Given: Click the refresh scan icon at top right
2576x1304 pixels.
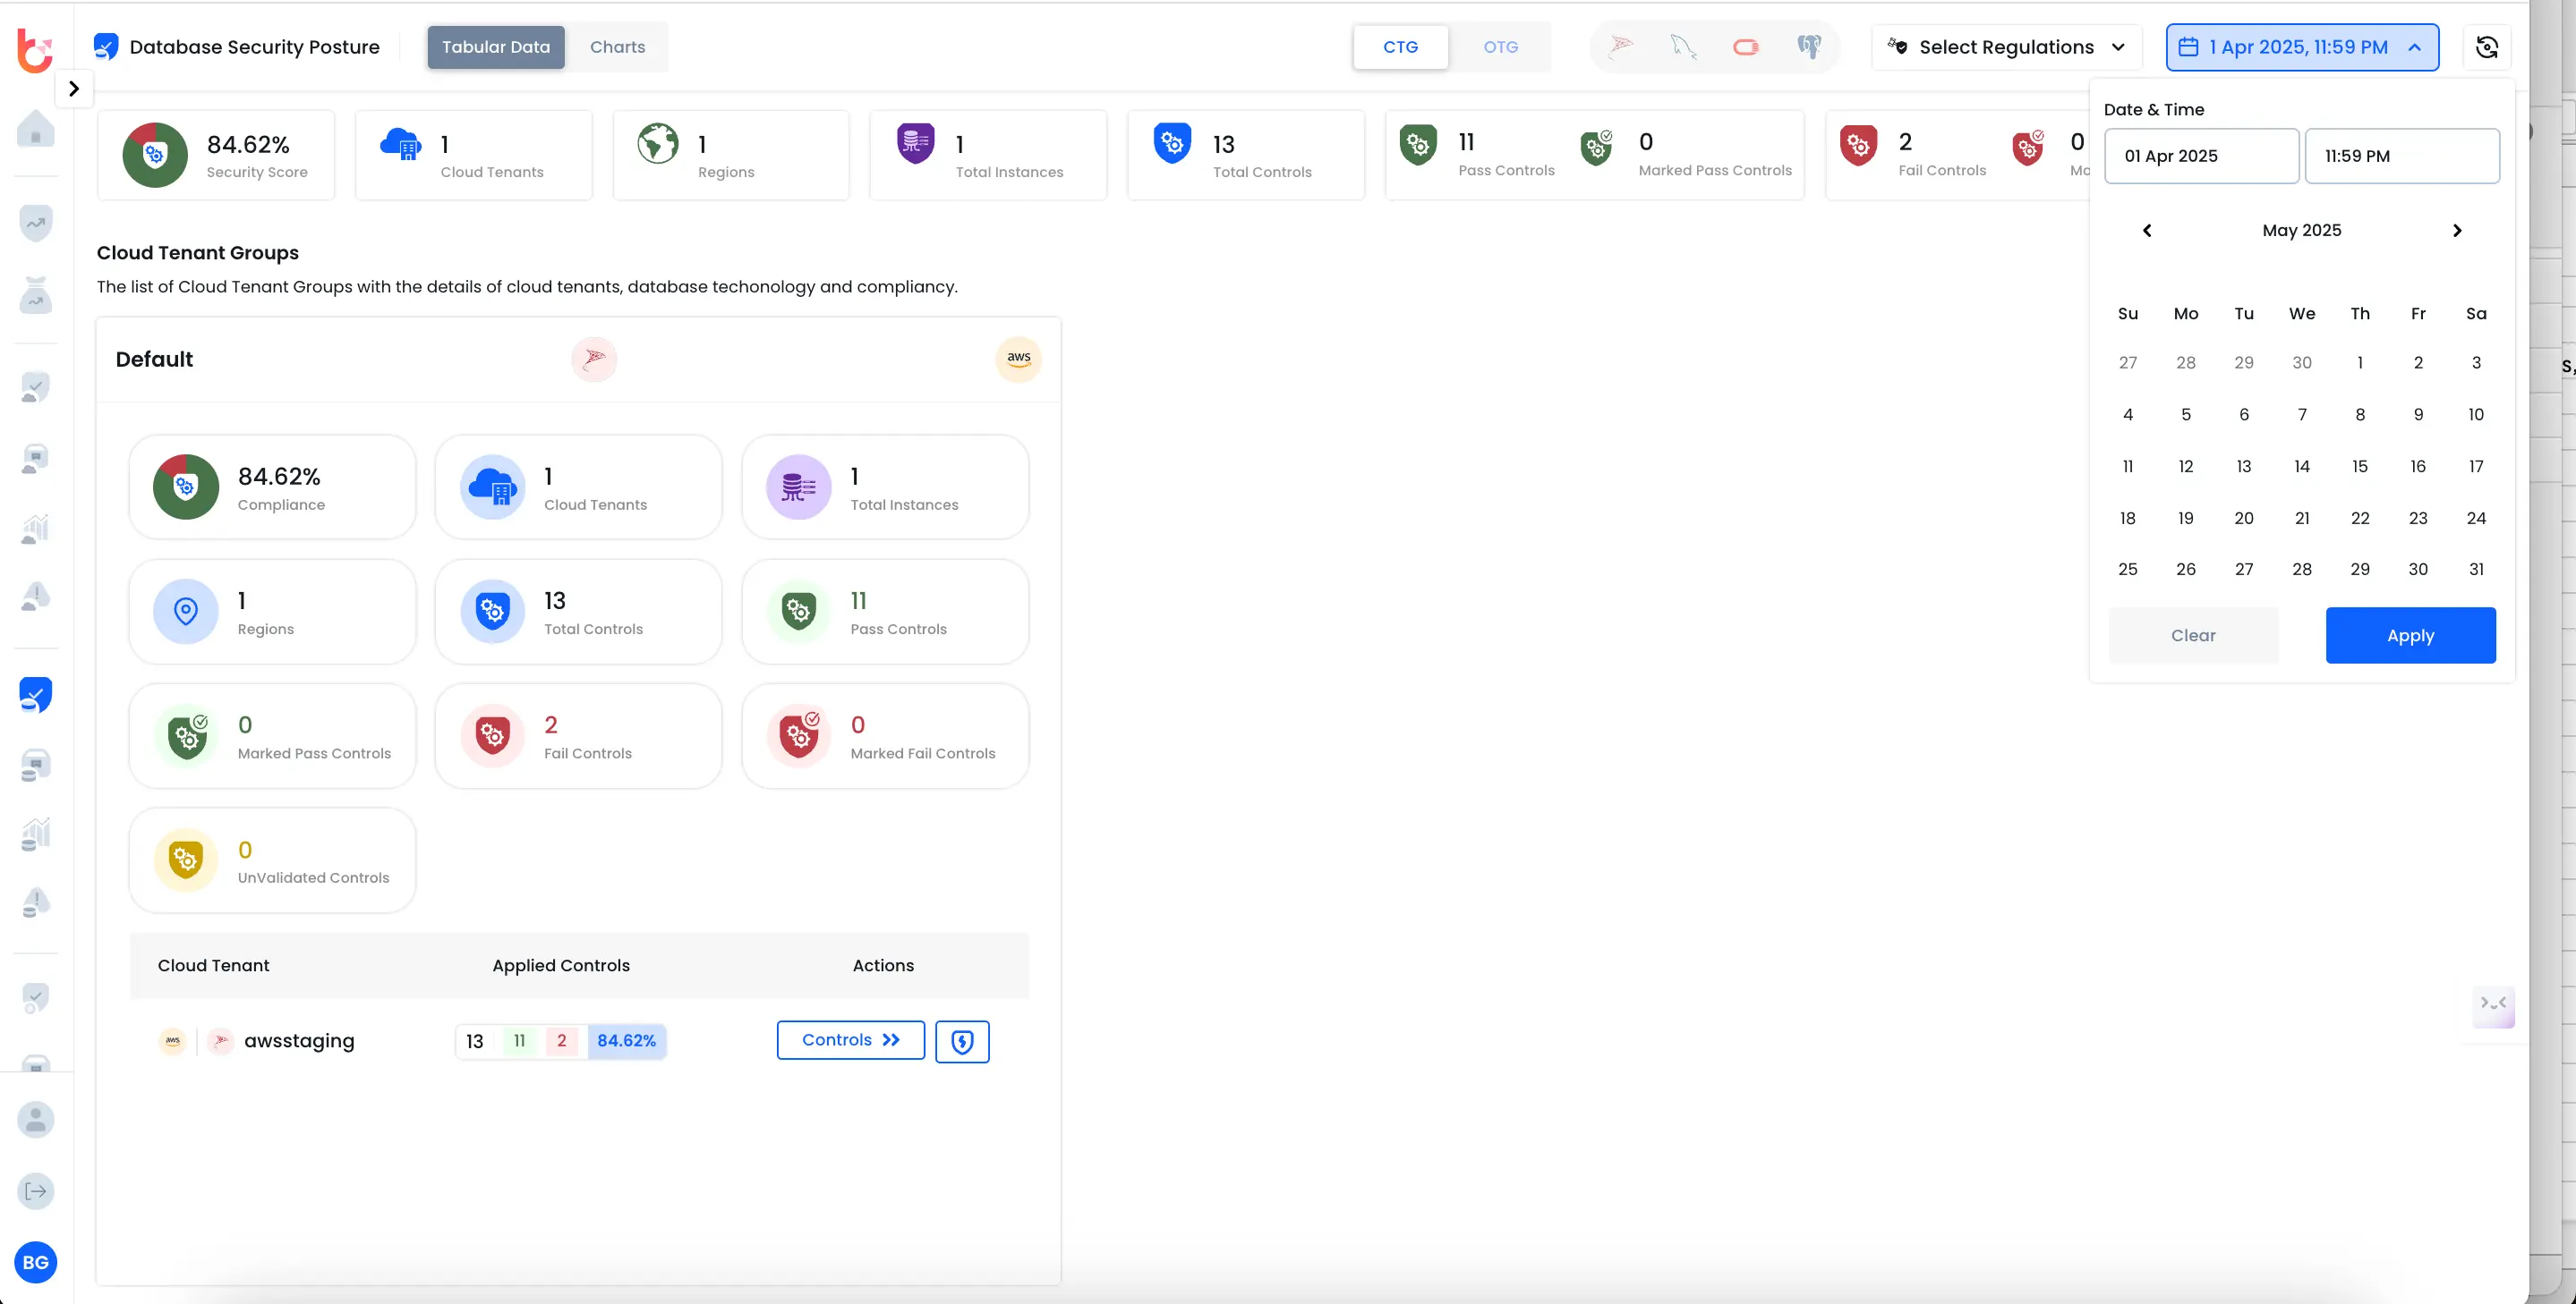Looking at the screenshot, I should (x=2486, y=47).
